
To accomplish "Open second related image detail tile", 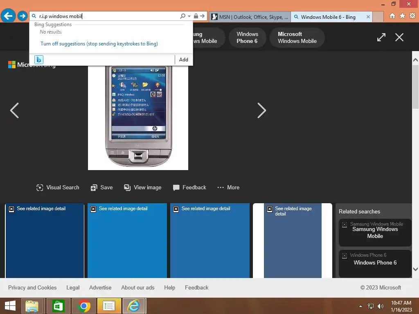I will [x=127, y=240].
